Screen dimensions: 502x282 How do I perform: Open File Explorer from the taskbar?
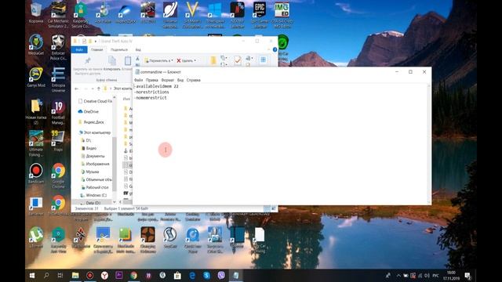point(75,275)
